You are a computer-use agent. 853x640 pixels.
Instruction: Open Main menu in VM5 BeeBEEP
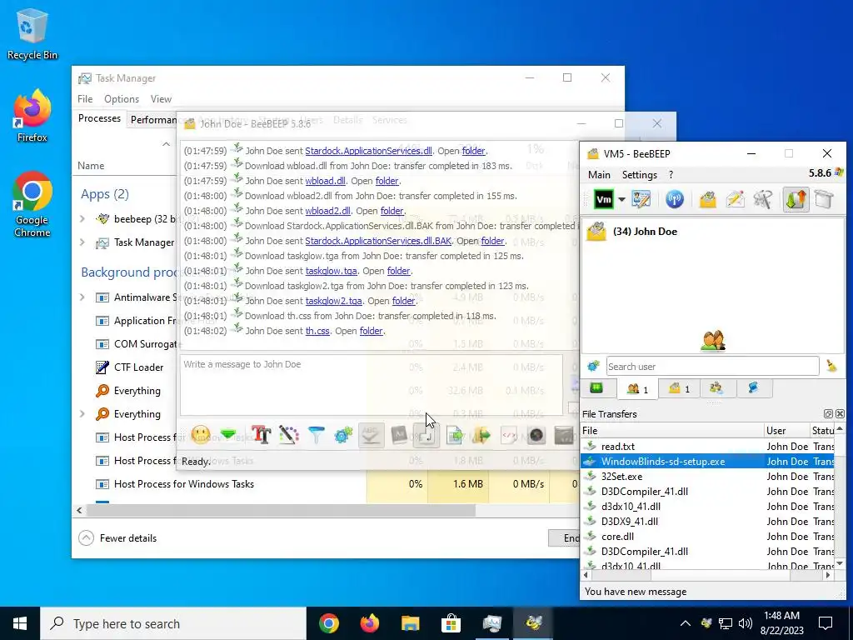[x=599, y=175]
